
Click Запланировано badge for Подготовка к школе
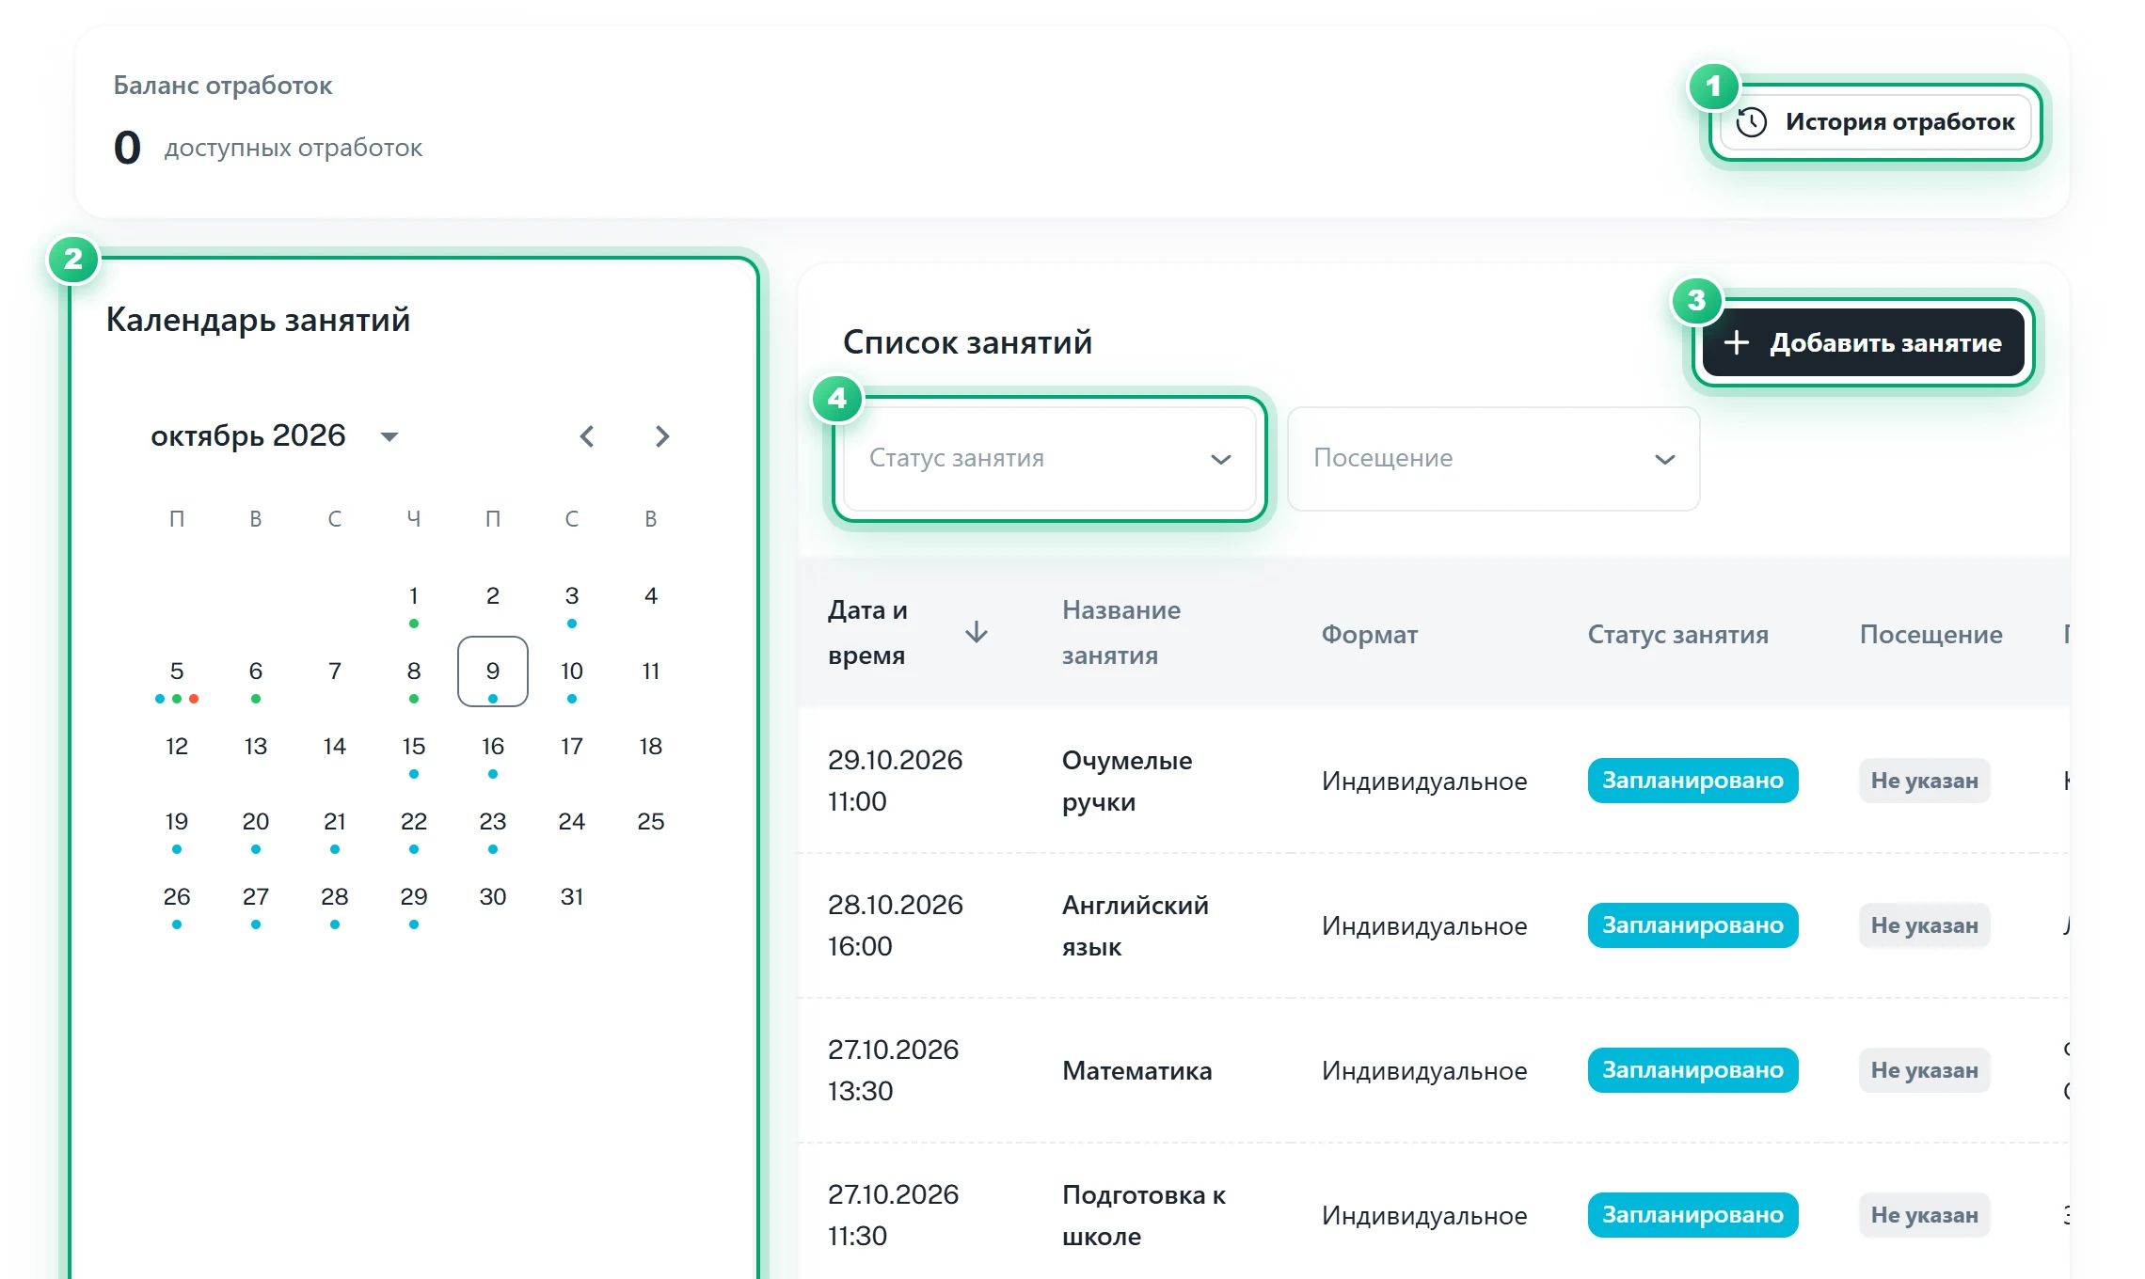coord(1692,1215)
